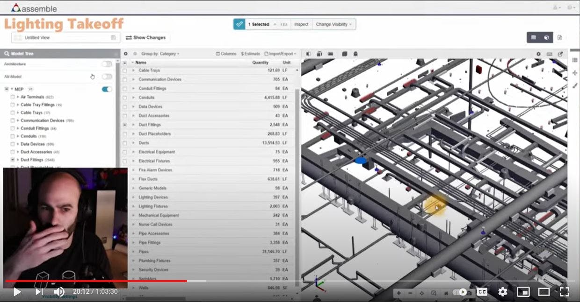Click the zoom in plus button in viewer

tap(399, 293)
